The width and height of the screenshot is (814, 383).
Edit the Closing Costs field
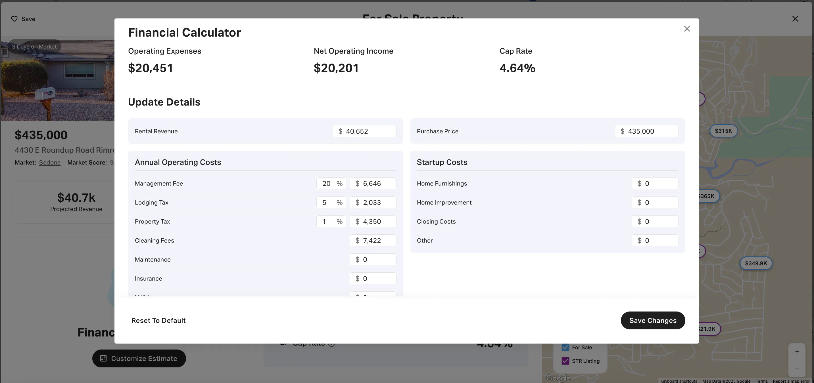click(x=655, y=221)
